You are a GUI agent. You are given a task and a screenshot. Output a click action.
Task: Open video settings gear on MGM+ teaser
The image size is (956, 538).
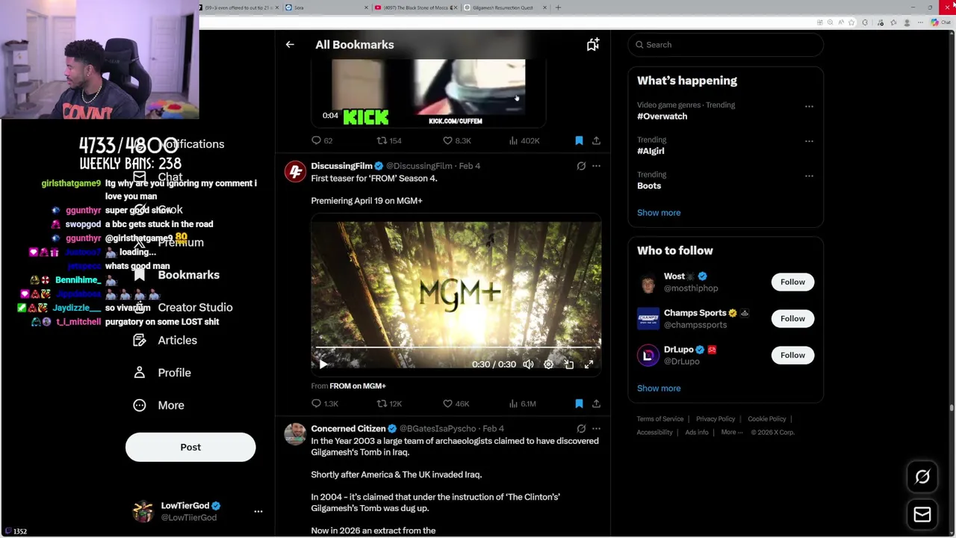[548, 365]
